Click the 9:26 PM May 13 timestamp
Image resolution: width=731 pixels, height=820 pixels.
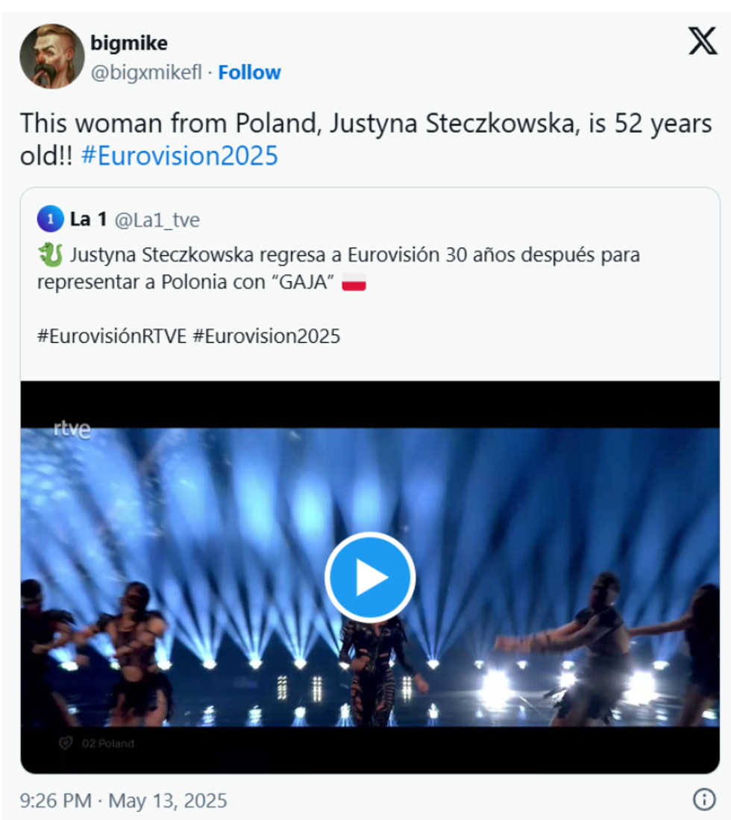coord(123,801)
